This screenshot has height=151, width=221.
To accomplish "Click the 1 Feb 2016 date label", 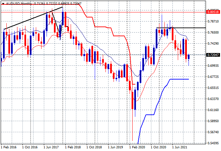I will coord(9,147).
